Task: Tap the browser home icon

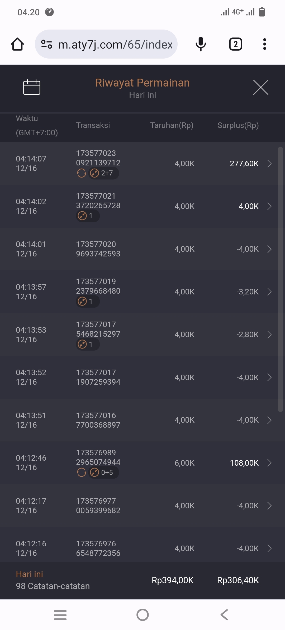Action: (x=17, y=44)
